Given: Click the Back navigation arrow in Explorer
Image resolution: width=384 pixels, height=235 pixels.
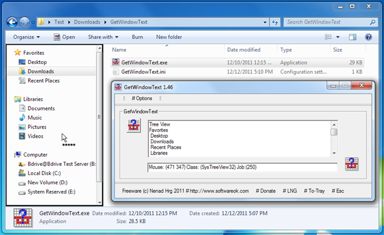Looking at the screenshot, I should (12, 22).
